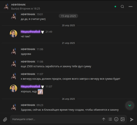Screen dimensions: 137x125
Task: Click timestamp 11:06 above здарова
Action: coord(40,49)
